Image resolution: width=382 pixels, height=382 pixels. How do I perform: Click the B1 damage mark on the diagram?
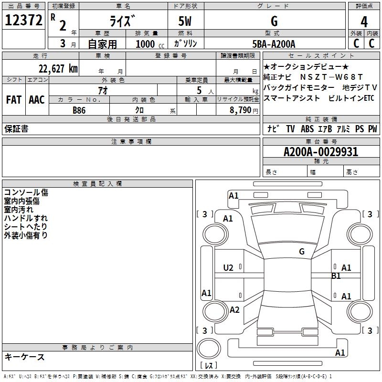(336, 276)
